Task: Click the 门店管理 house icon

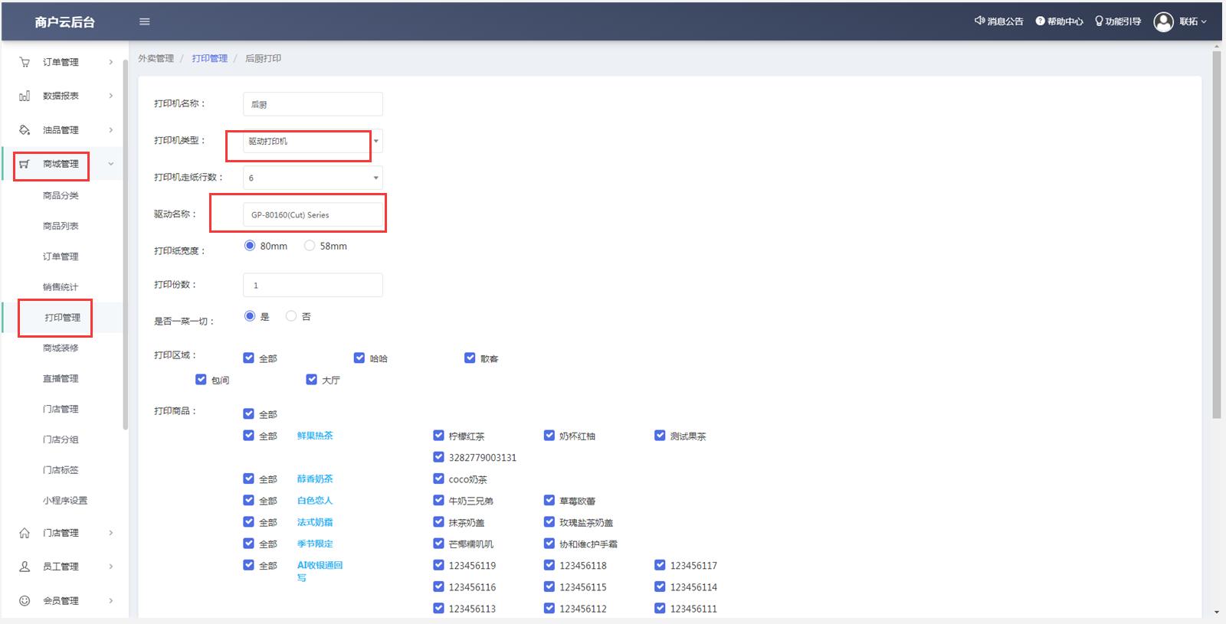Action: coord(25,533)
